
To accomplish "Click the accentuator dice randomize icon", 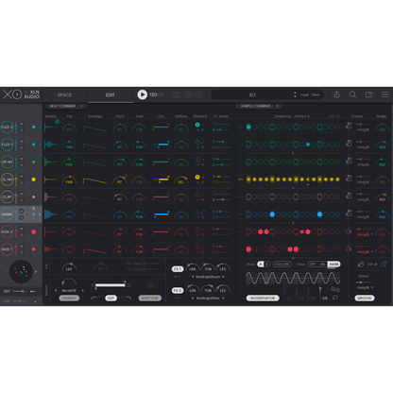I will 334,289.
